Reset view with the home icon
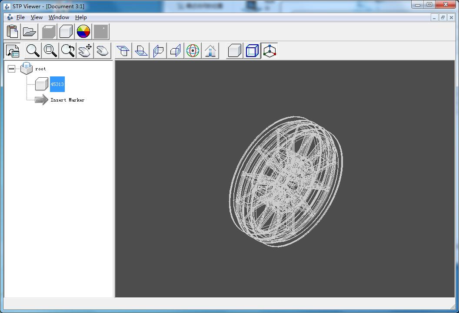The width and height of the screenshot is (459, 313). click(210, 50)
